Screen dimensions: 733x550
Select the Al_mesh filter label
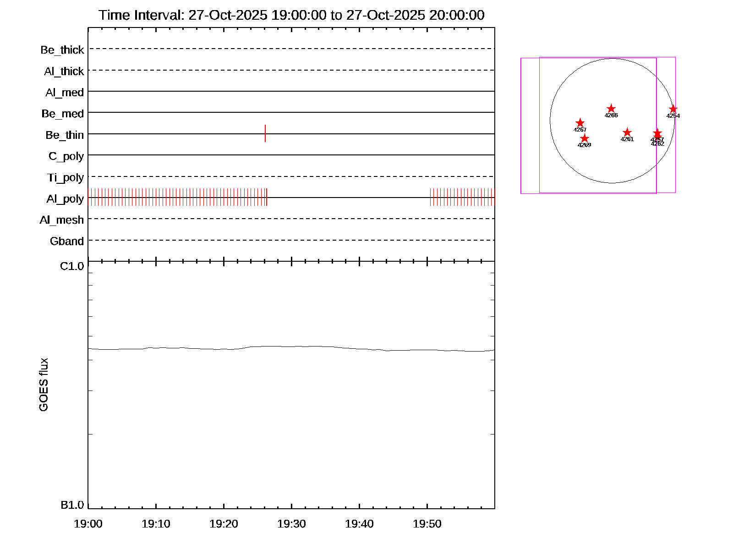tap(62, 220)
